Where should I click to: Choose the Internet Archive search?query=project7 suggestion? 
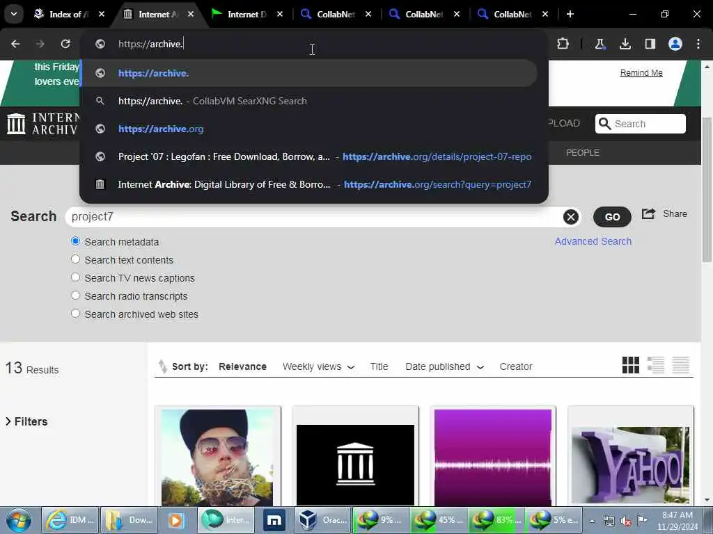309,184
